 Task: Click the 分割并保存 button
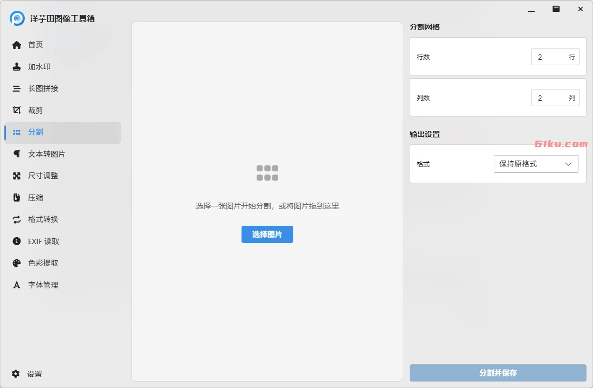[498, 373]
